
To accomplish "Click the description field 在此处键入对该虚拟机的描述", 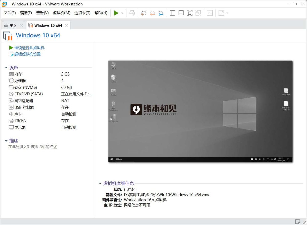I will [x=34, y=147].
